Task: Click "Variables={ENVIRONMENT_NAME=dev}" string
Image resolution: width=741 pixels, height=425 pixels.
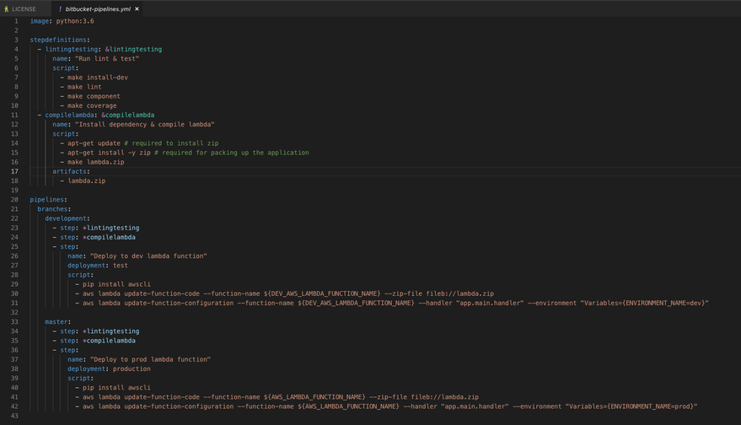Action: [645, 303]
